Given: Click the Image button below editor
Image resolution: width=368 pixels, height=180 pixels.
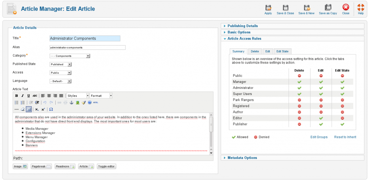Looking at the screenshot, I should click(20, 166).
